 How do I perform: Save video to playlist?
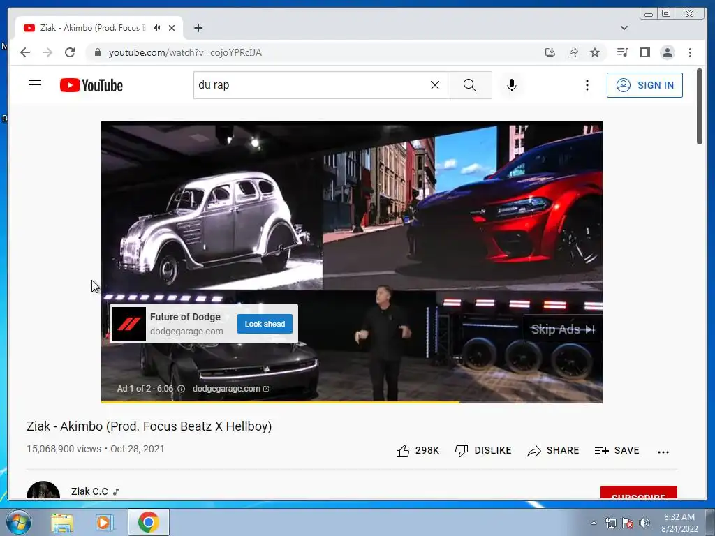[617, 450]
